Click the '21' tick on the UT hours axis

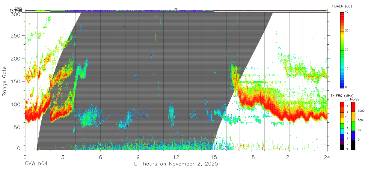coord(289,157)
